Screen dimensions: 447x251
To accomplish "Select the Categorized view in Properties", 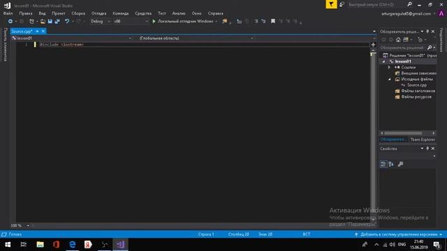I will point(383,165).
